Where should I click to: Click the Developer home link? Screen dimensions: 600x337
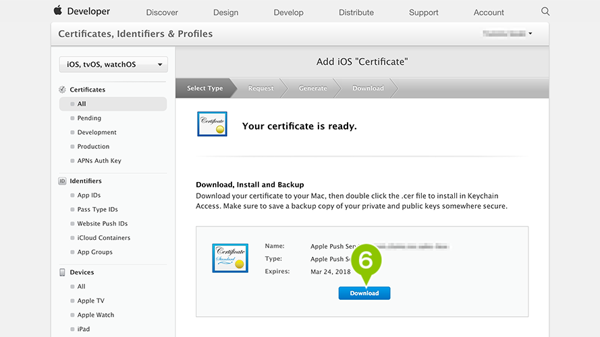(88, 11)
